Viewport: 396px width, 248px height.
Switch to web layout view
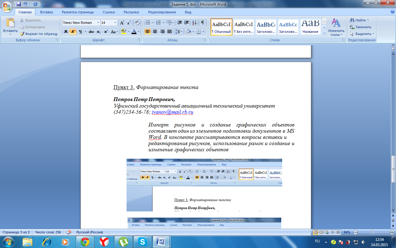(326, 232)
